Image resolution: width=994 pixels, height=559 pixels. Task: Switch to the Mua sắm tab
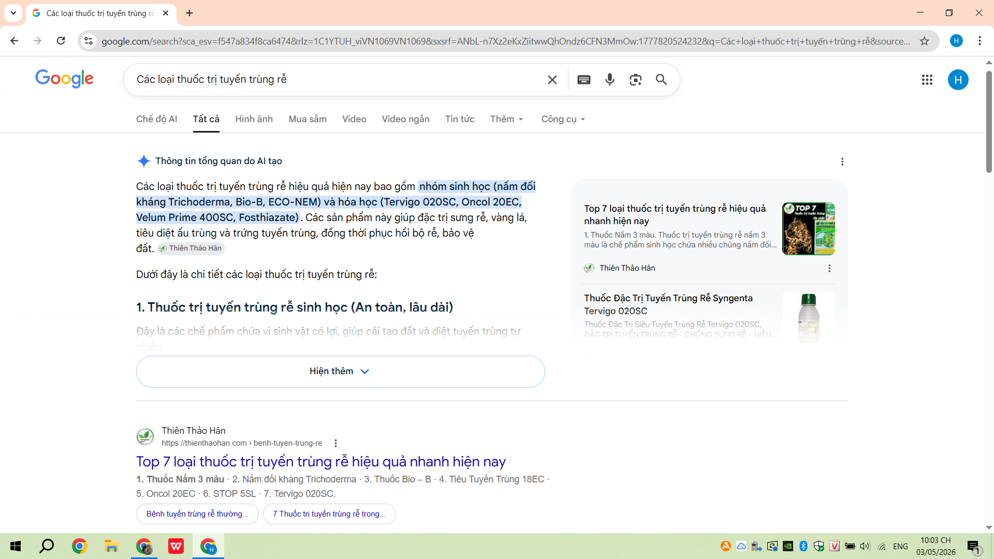[x=308, y=119]
